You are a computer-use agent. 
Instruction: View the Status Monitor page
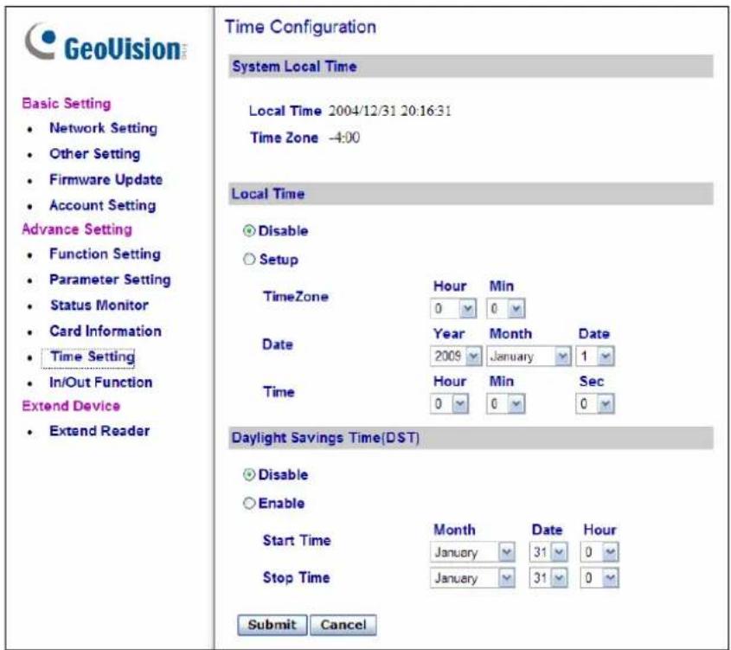pos(99,306)
